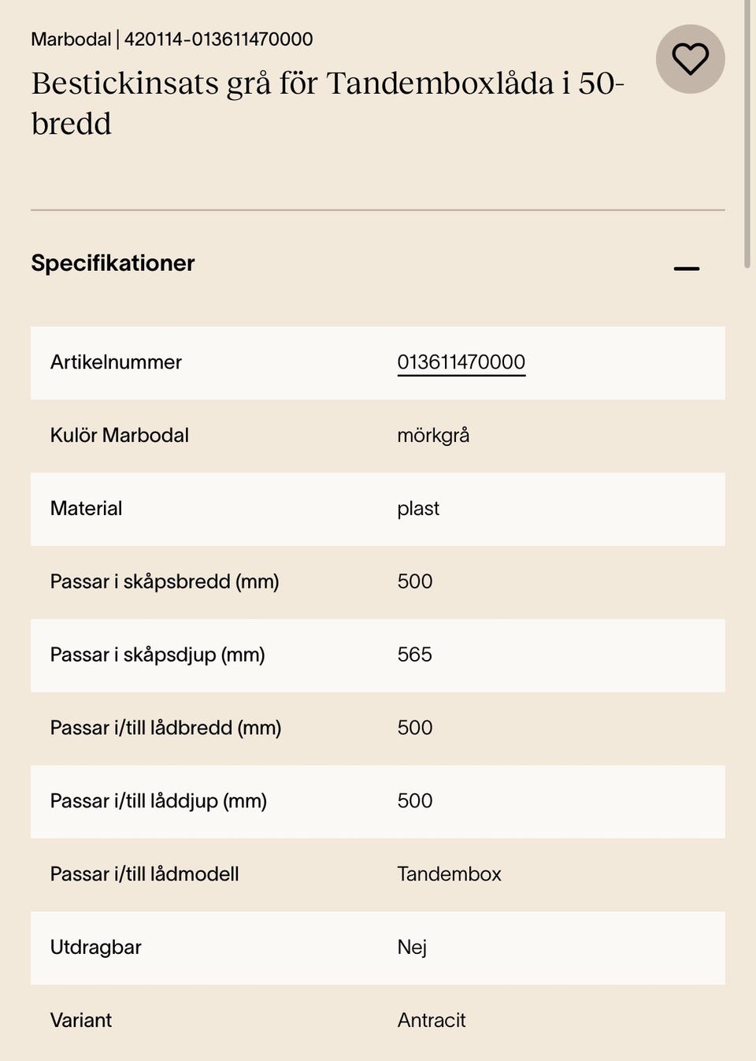Viewport: 756px width, 1061px height.
Task: Open the article number link 013611470000
Action: (461, 362)
